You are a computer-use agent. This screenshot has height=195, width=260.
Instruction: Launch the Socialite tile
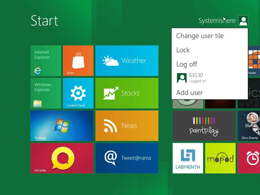coord(62,158)
